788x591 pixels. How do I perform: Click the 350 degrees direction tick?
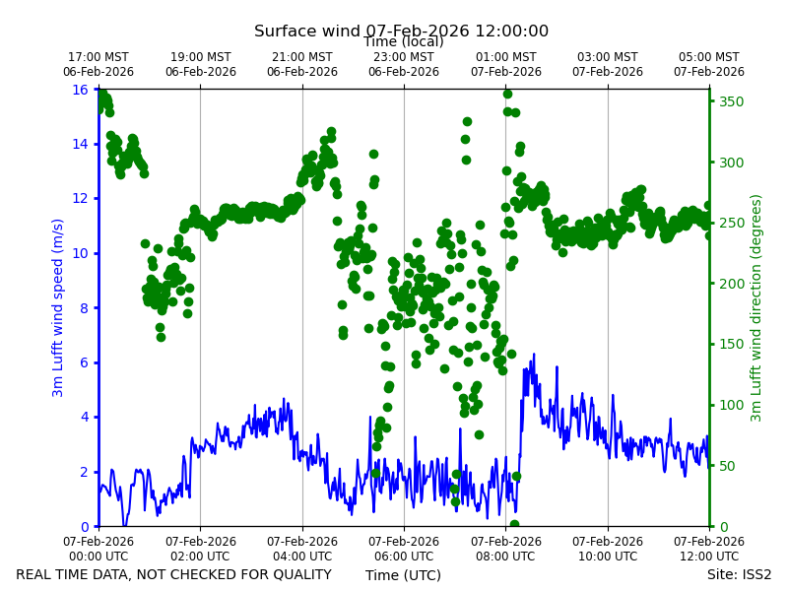[731, 101]
